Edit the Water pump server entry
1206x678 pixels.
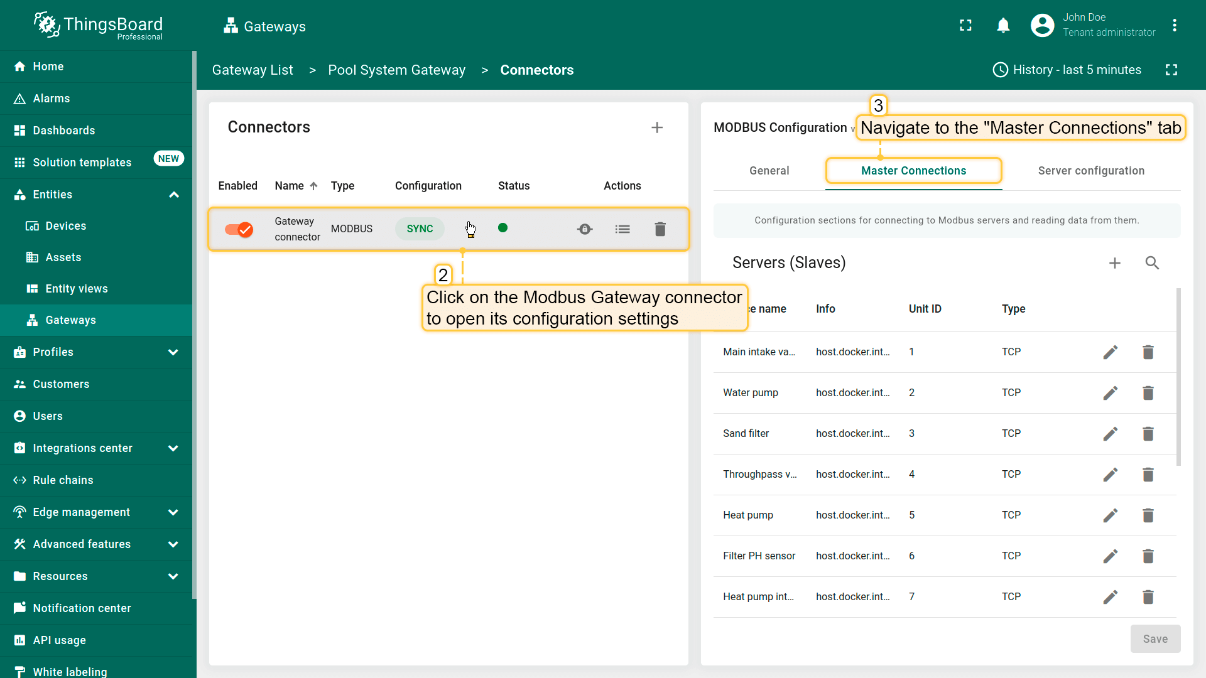tap(1110, 393)
